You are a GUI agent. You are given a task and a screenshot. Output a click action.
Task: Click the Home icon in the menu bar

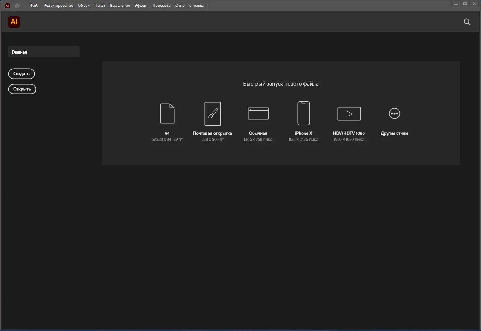pyautogui.click(x=17, y=6)
